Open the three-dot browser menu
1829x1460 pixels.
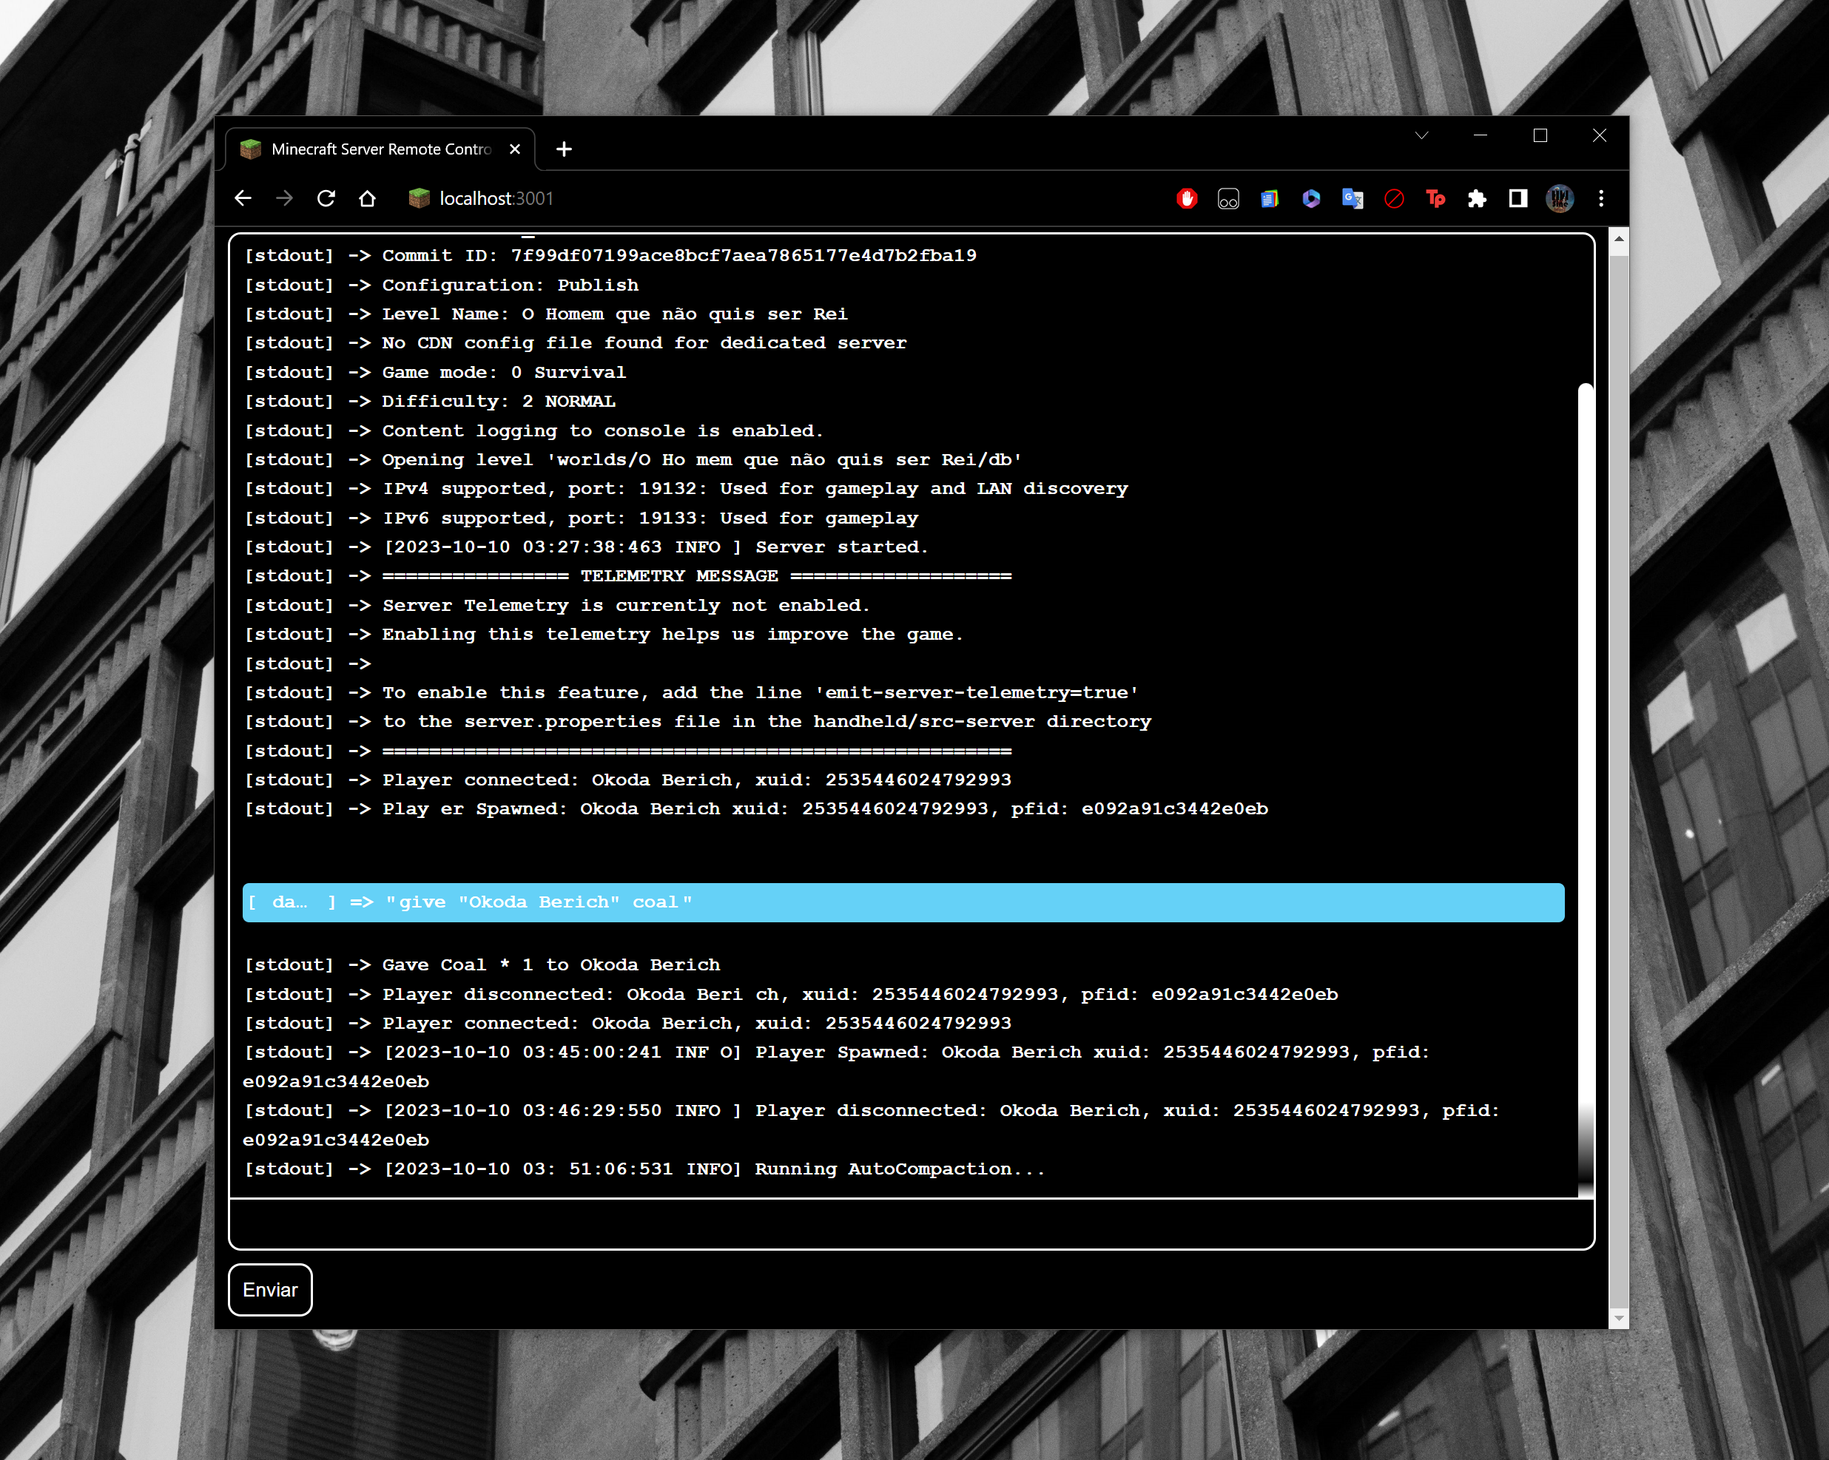[1601, 198]
